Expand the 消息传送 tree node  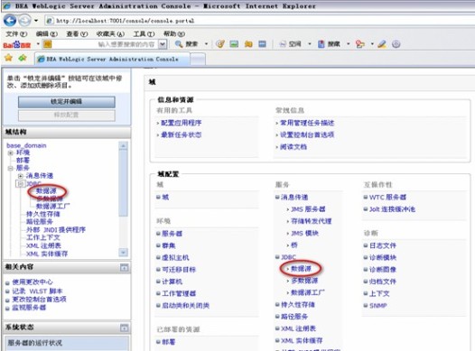(x=20, y=176)
